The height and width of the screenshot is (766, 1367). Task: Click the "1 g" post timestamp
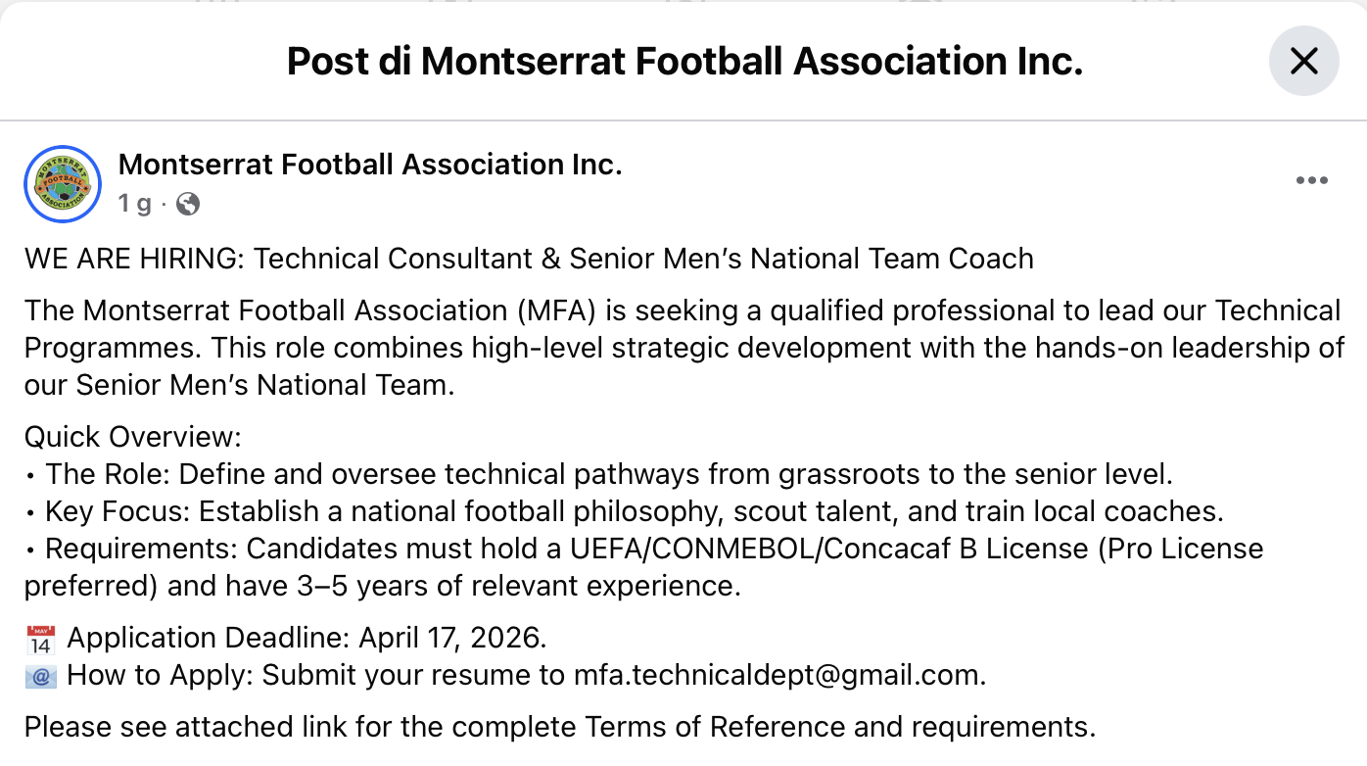tap(135, 204)
